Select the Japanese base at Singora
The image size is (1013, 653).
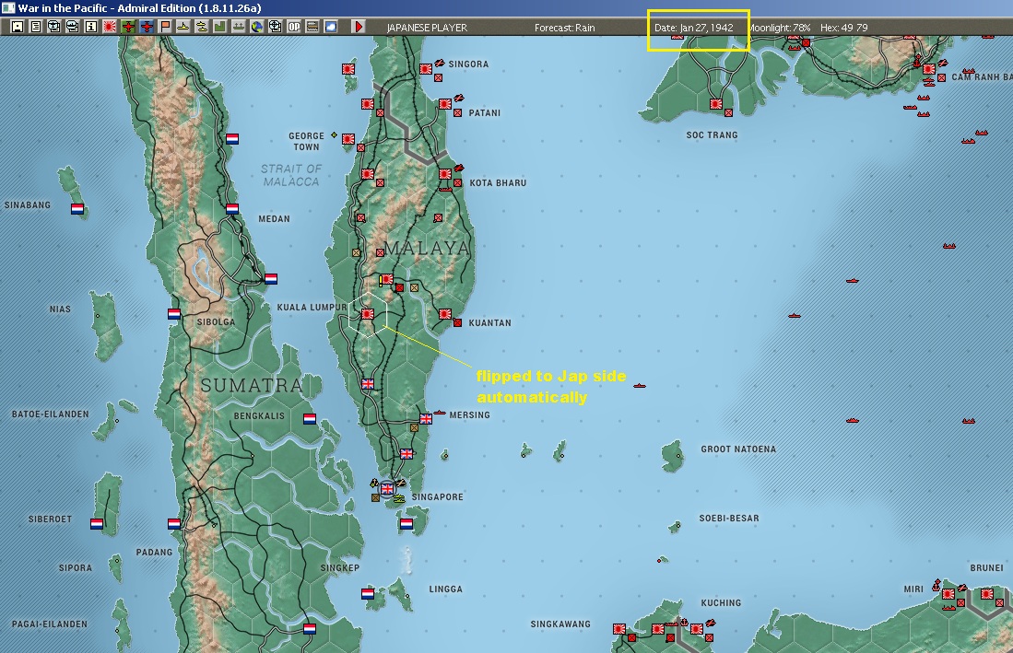pos(426,69)
